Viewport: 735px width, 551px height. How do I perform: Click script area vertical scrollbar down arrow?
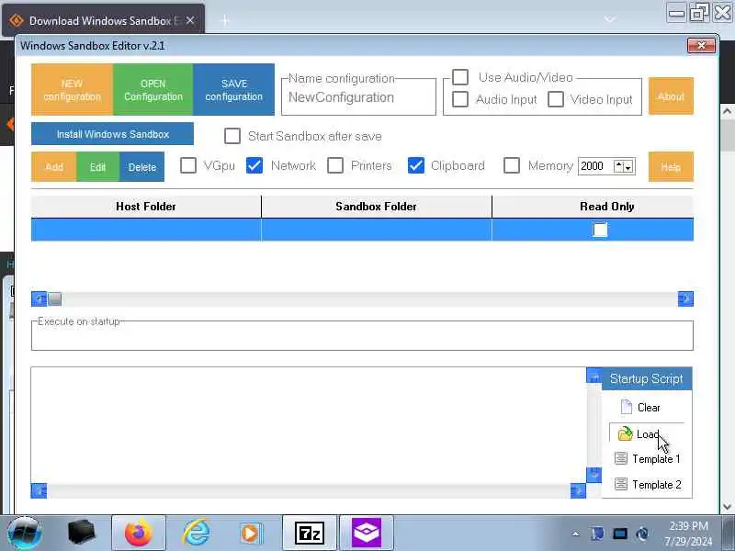point(594,475)
